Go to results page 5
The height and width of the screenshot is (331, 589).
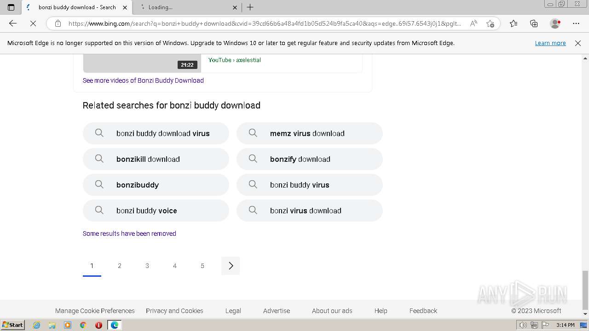pyautogui.click(x=202, y=266)
